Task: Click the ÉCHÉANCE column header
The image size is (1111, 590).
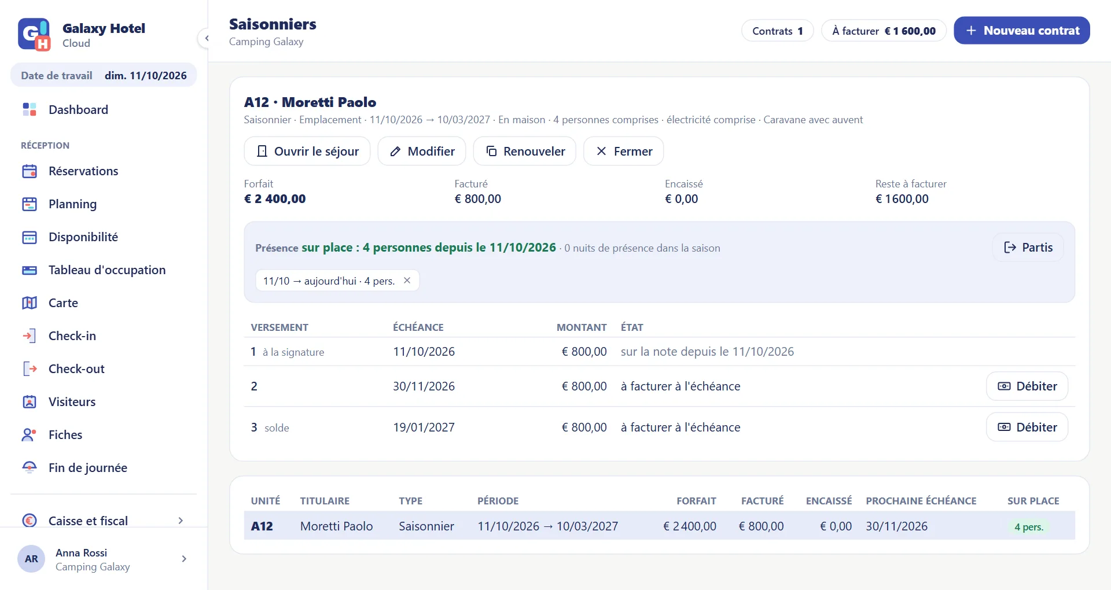Action: [418, 327]
